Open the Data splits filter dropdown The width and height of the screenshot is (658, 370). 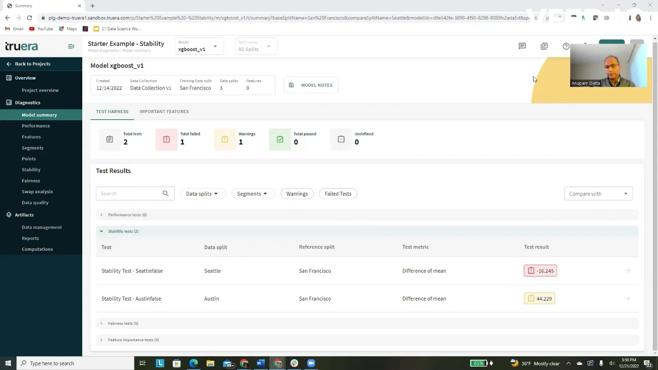202,194
